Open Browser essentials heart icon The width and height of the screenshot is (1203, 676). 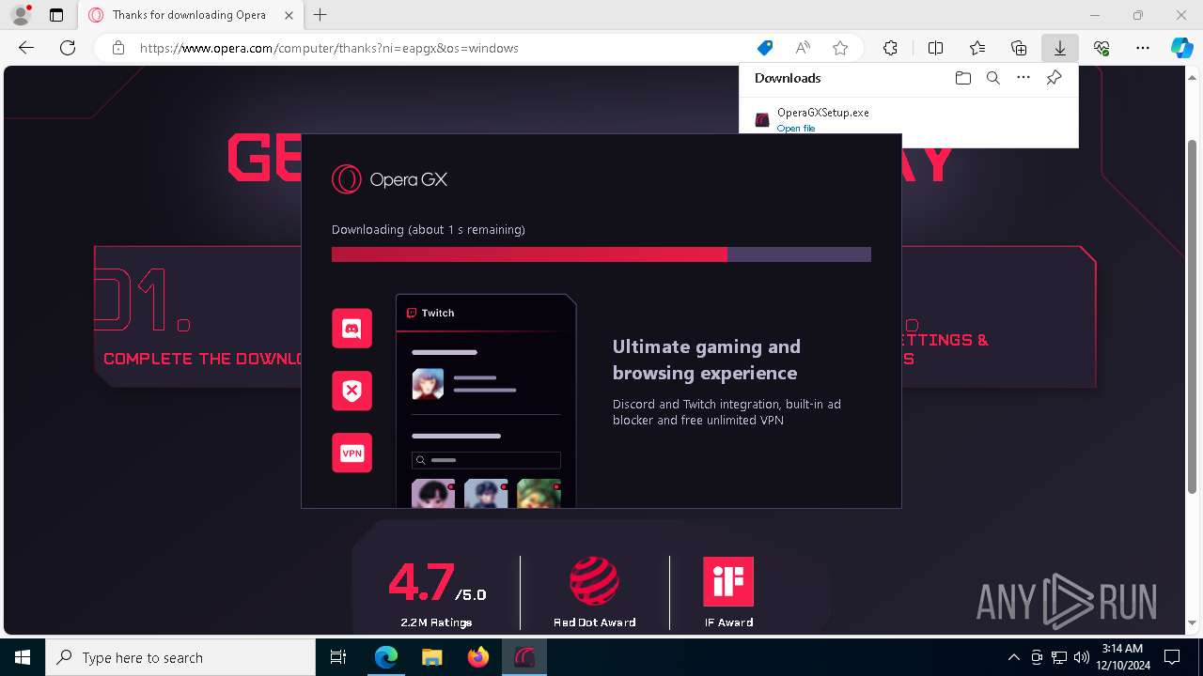tap(1101, 48)
